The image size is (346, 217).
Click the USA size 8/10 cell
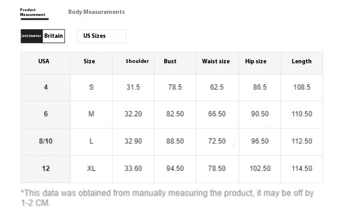(x=46, y=141)
